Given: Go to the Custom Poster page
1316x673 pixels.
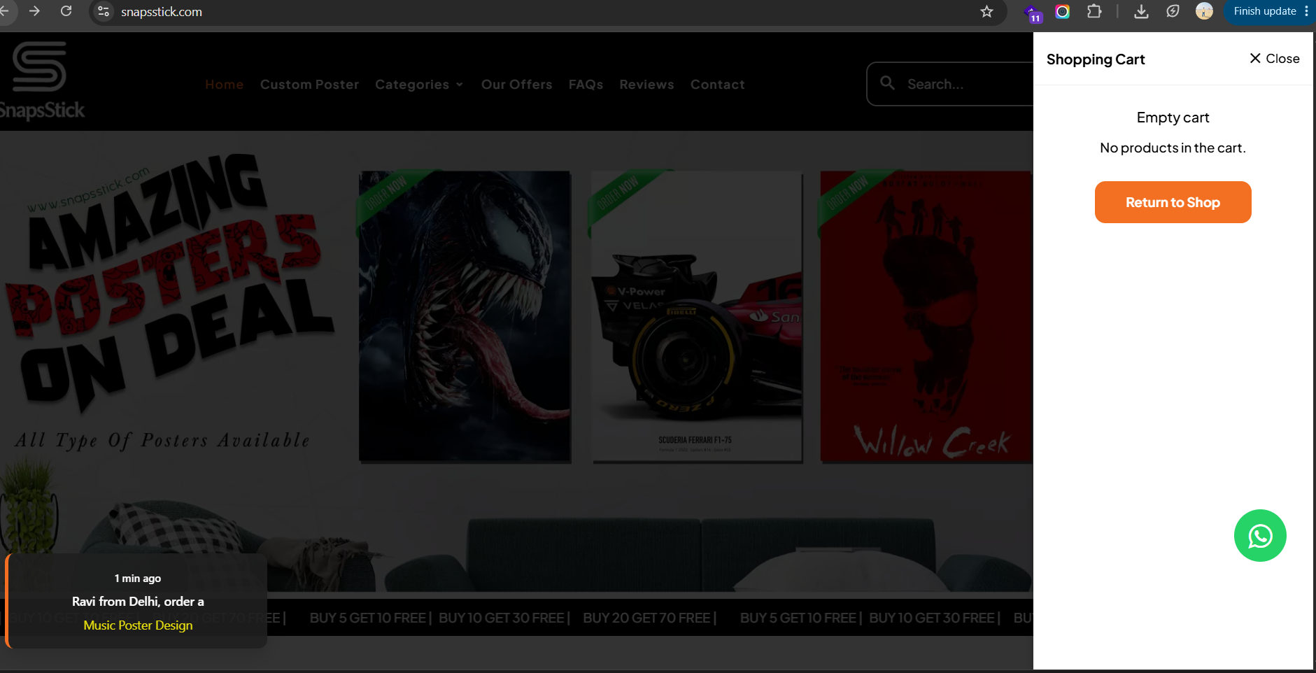Looking at the screenshot, I should (309, 85).
